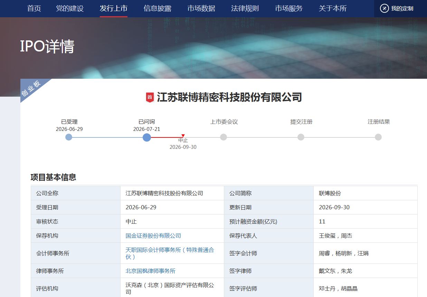The image size is (427, 297).
Task: Click the 签字评估师 label cell
Action: point(269,288)
